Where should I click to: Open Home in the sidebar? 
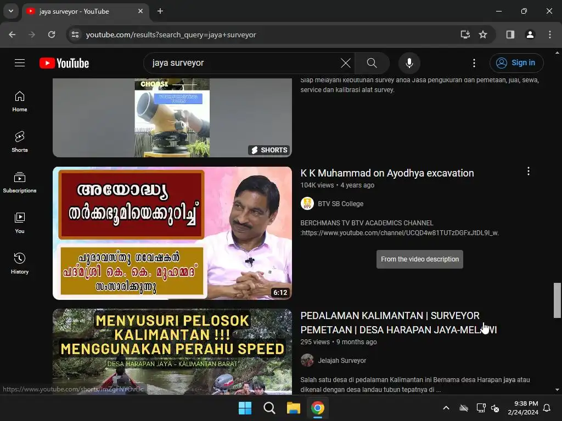(x=20, y=101)
